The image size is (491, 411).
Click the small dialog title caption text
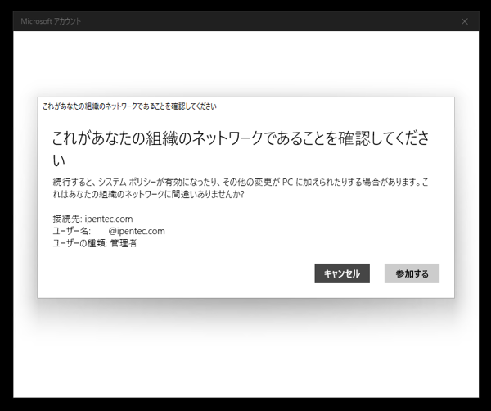pyautogui.click(x=129, y=106)
